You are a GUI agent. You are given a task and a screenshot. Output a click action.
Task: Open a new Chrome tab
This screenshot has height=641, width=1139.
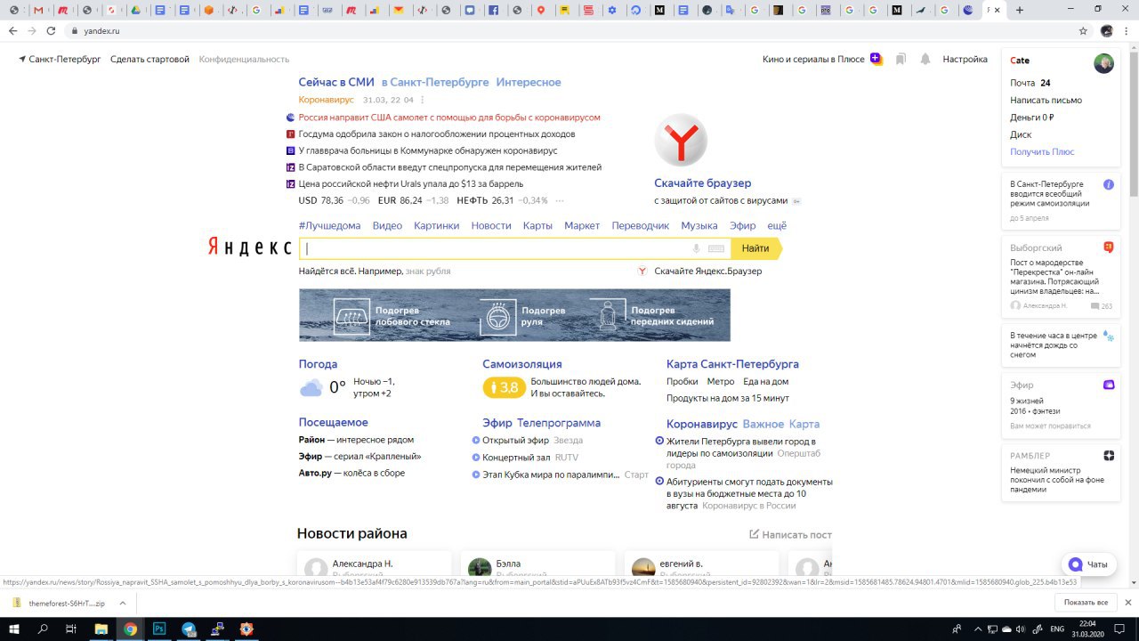tap(1020, 10)
